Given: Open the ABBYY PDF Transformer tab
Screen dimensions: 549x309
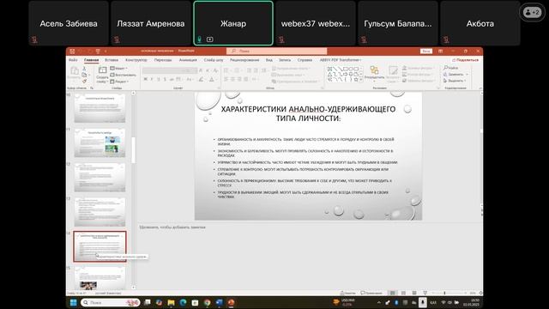Looking at the screenshot, I should [x=341, y=60].
